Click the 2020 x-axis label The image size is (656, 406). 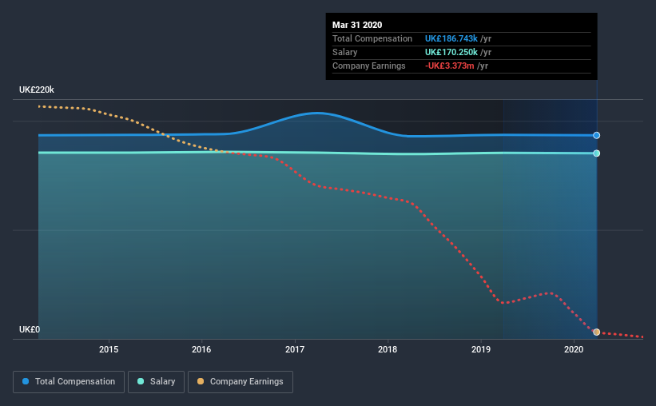(x=574, y=349)
